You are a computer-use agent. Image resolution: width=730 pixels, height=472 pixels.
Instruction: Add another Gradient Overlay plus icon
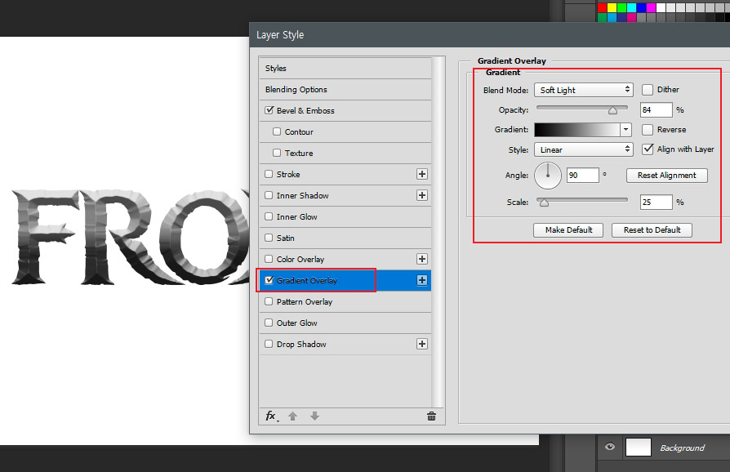click(x=422, y=280)
